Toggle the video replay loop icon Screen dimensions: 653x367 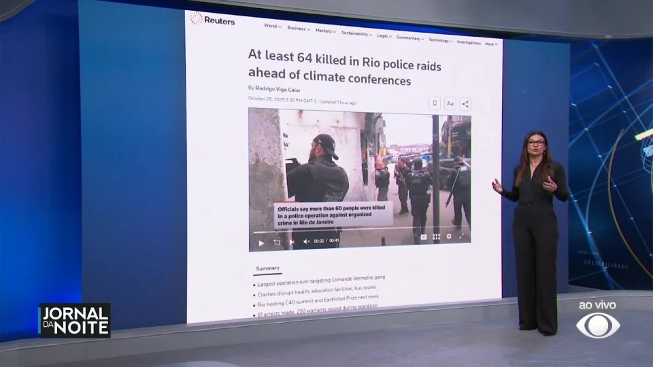point(276,242)
